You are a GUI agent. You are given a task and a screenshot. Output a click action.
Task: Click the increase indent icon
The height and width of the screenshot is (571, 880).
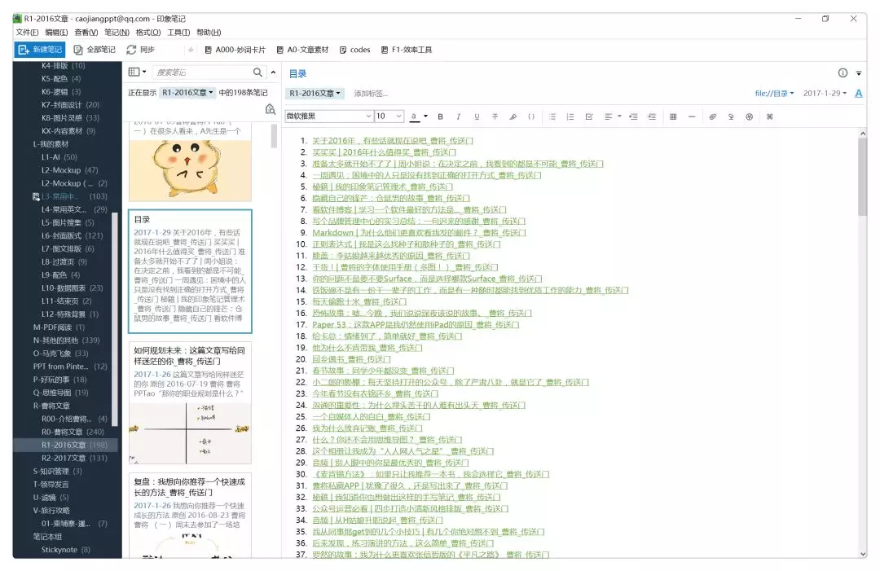coord(652,116)
